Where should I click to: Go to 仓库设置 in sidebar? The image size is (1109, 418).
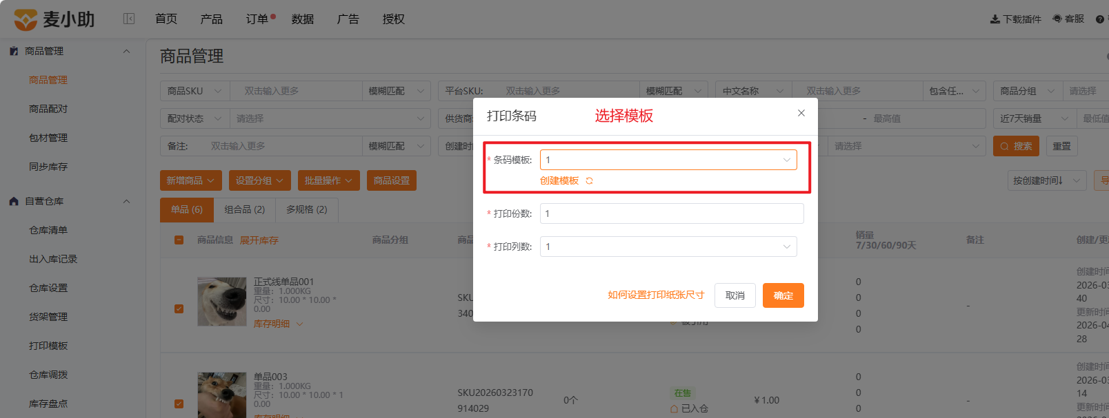48,288
